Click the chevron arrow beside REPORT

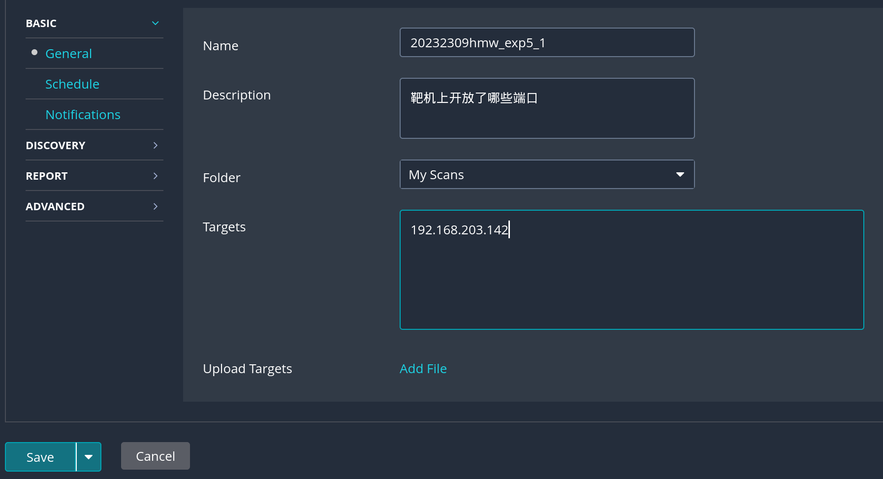(155, 176)
